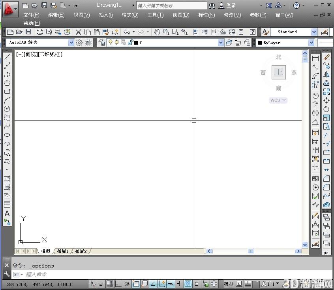Open the 文件(F) menu
This screenshot has height=290, width=334.
click(31, 15)
